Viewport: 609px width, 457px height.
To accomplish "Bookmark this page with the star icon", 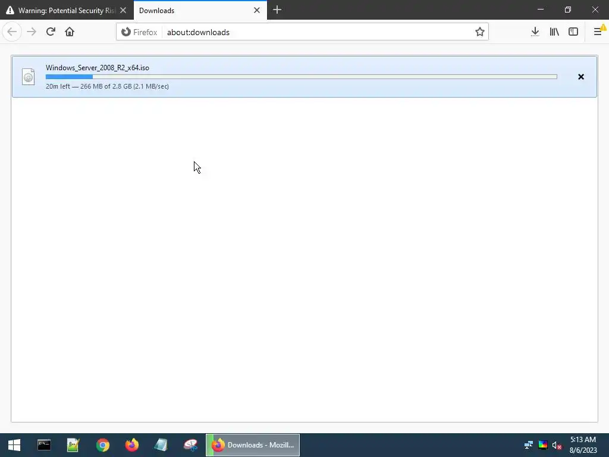I will tap(480, 32).
